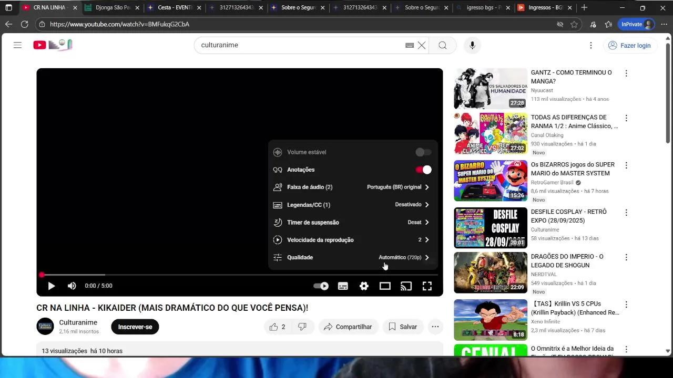This screenshot has width=673, height=378.
Task: Mute the video volume
Action: point(72,286)
